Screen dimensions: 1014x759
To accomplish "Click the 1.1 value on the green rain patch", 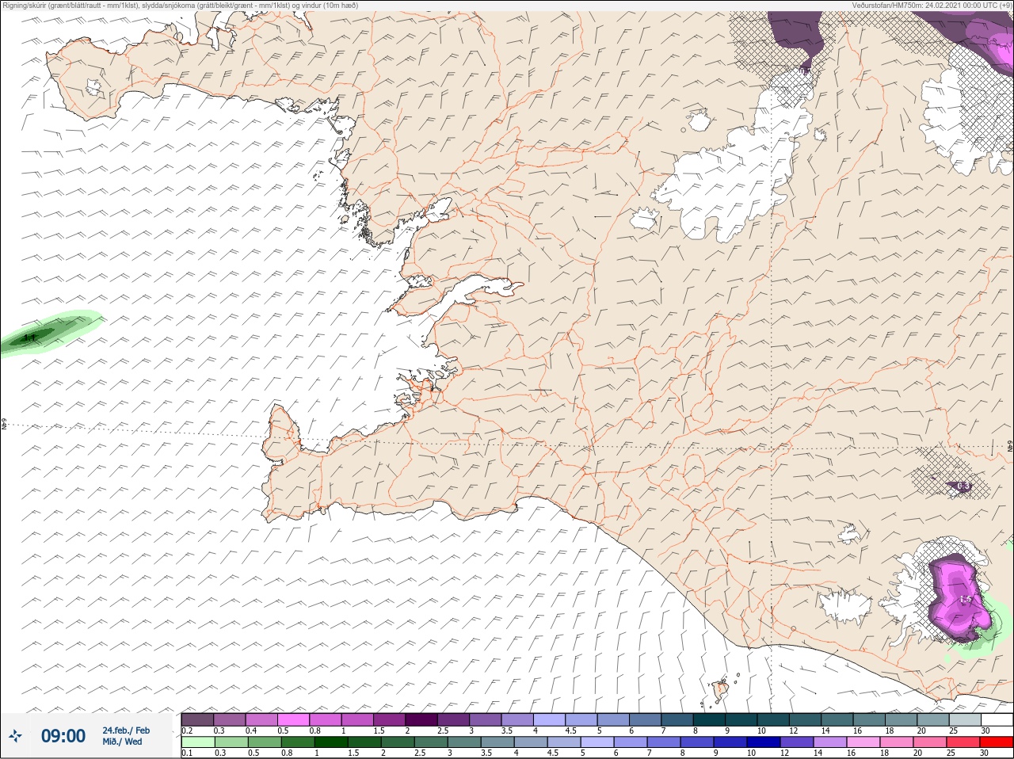I will 31,338.
